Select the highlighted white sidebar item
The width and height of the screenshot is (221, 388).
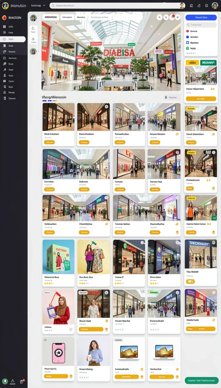(x=13, y=39)
